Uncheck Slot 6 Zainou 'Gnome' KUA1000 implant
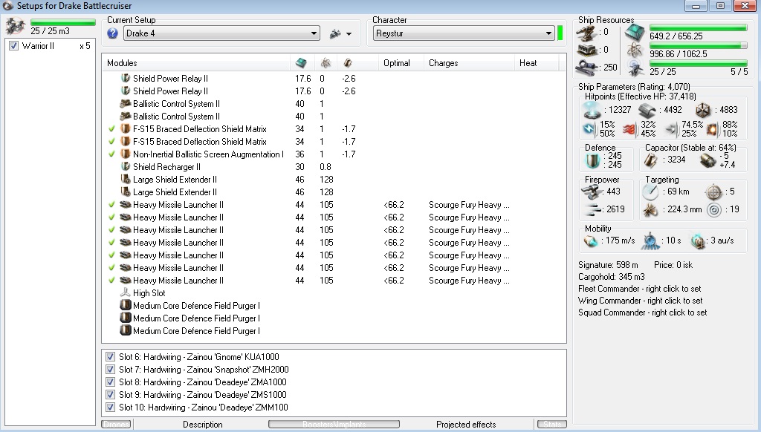Viewport: 761px width, 432px height. [x=110, y=357]
